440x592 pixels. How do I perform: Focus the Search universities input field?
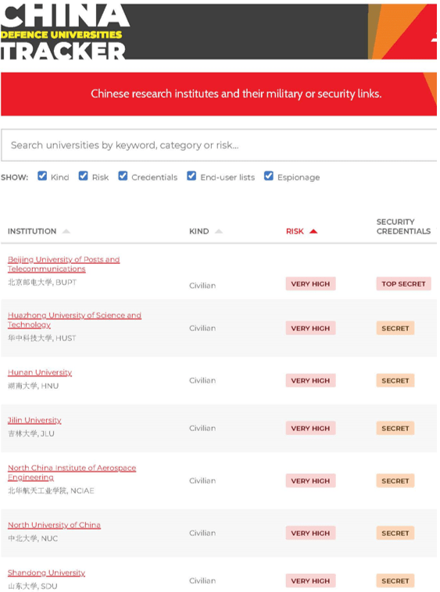219,145
